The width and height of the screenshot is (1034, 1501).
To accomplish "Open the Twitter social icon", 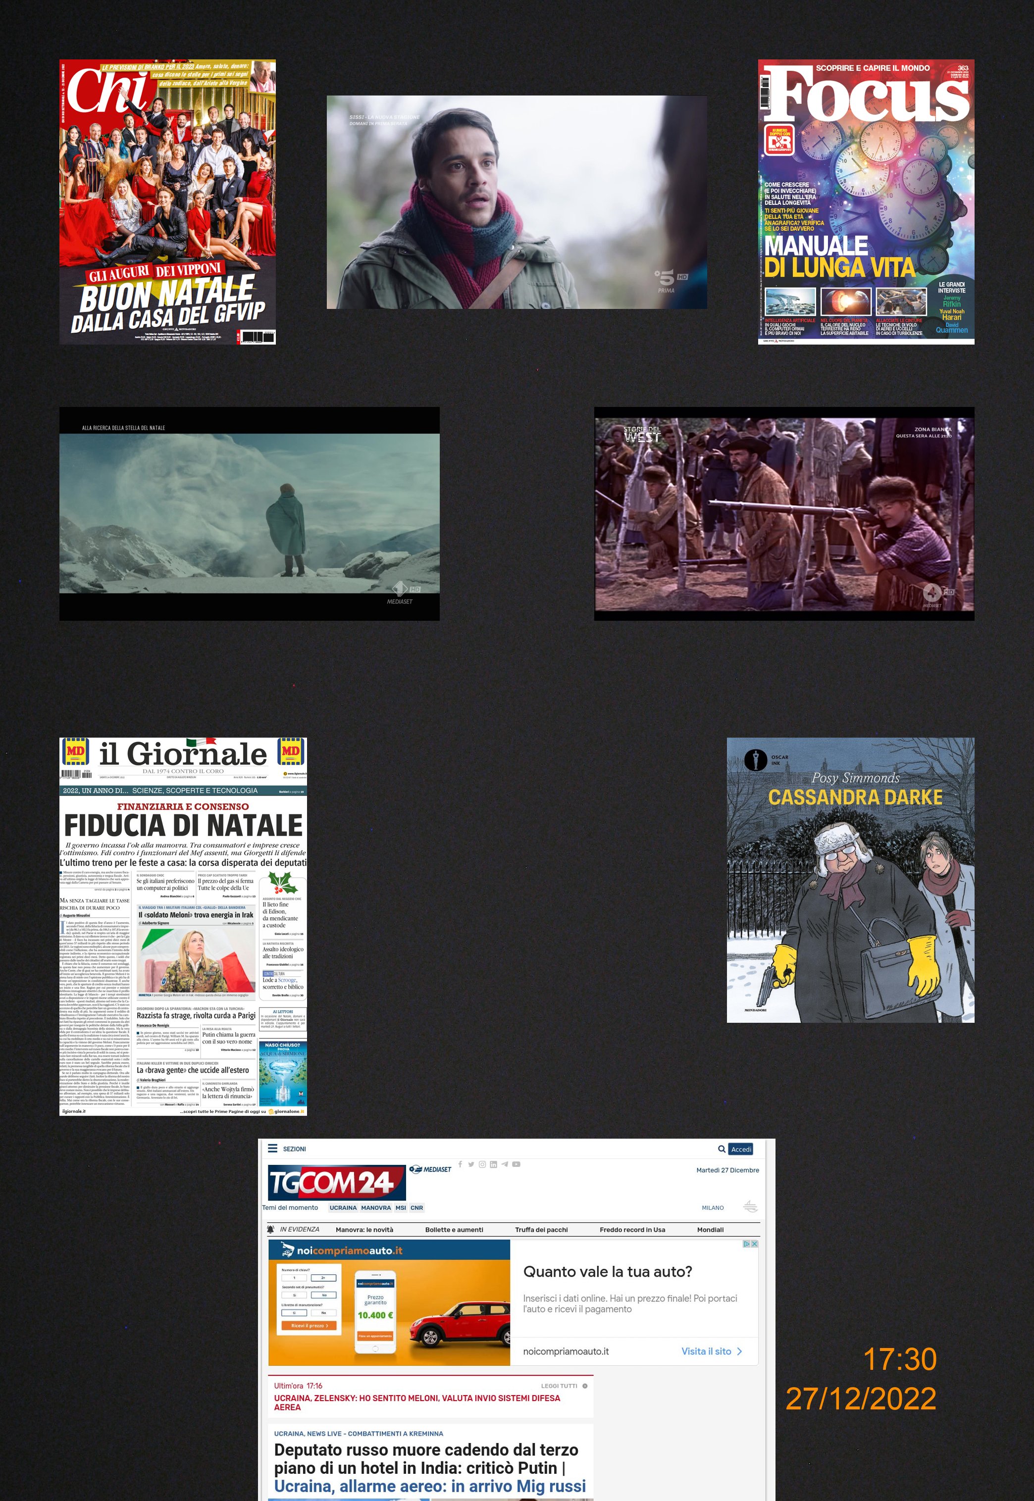I will coord(471,1164).
